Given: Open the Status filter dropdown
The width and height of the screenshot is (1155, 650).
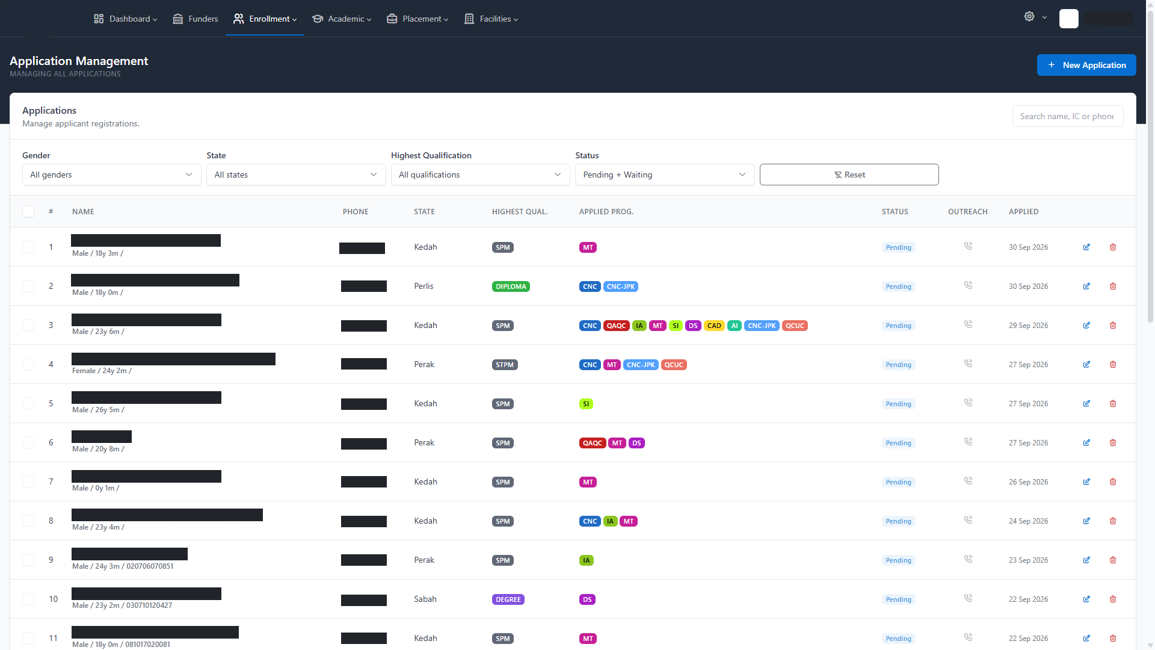Looking at the screenshot, I should pos(665,175).
